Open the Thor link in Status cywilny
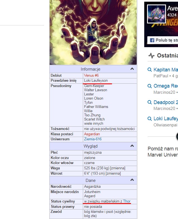 127,201
